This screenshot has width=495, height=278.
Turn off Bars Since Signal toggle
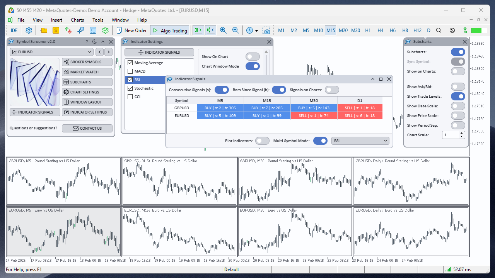[x=279, y=90]
